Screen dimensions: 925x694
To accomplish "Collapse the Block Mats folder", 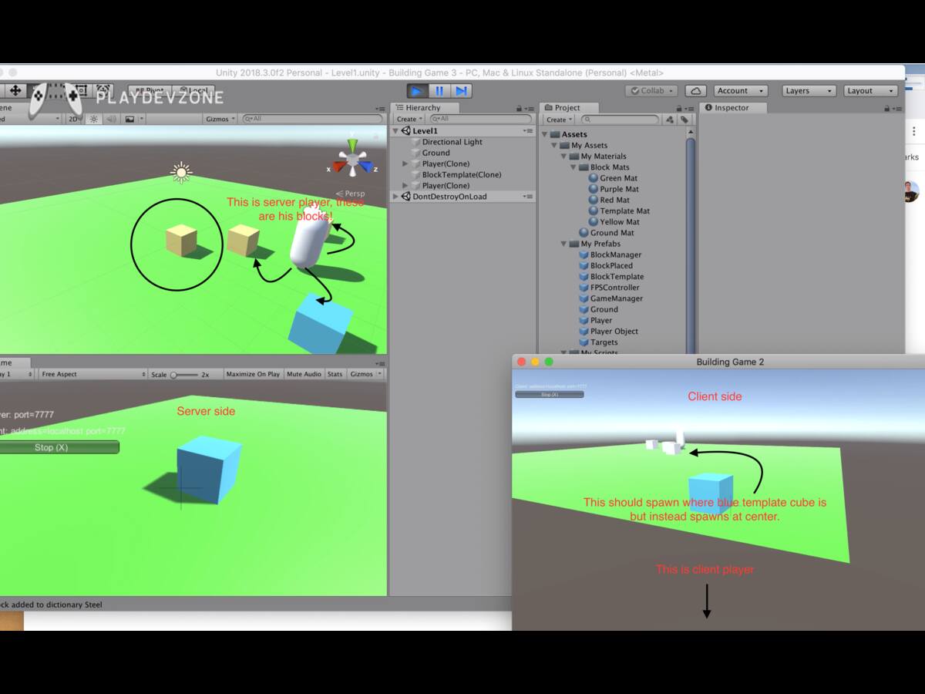I will [573, 167].
